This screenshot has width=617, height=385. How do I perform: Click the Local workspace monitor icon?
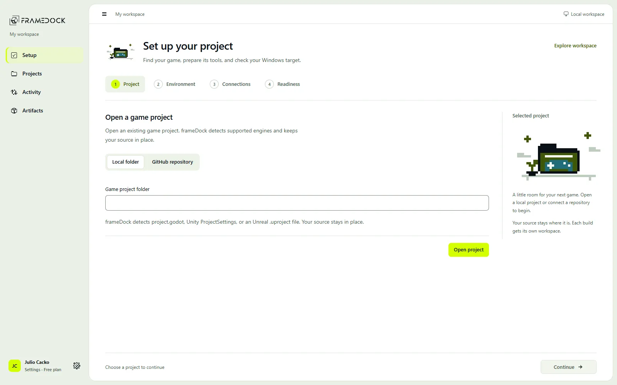[566, 14]
